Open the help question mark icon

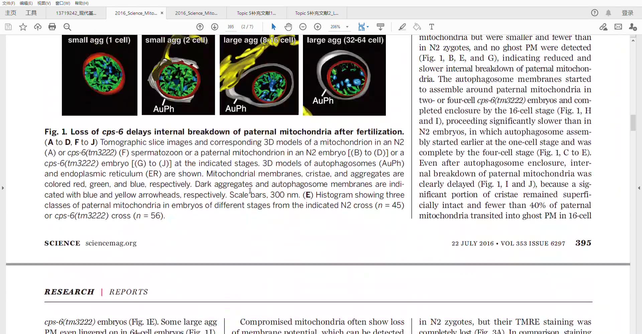pos(595,13)
